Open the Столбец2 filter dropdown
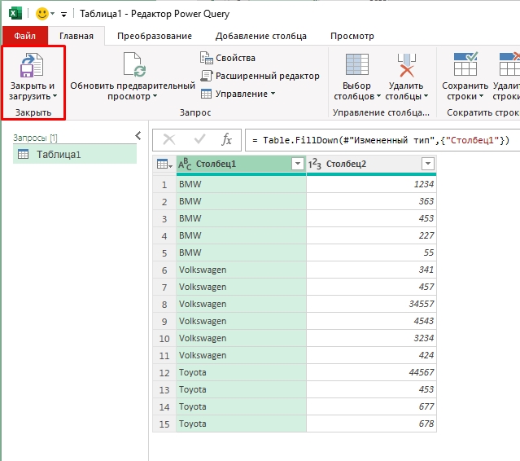520x461 pixels. pos(428,164)
